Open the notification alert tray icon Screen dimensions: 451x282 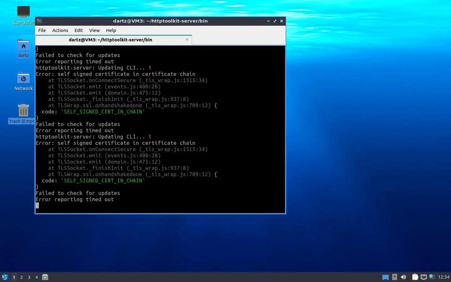point(432,277)
